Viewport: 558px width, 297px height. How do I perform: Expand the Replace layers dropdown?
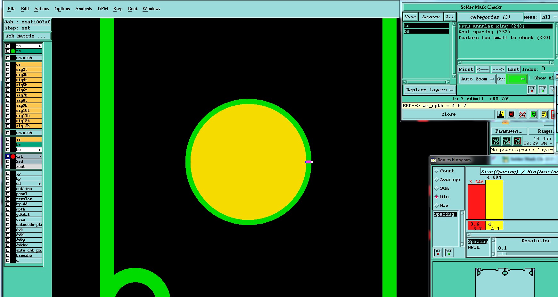pyautogui.click(x=429, y=90)
